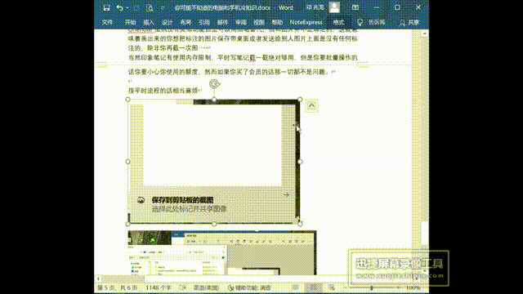Click the horizontal scrollbar left arrow
523x294 pixels.
pyautogui.click(x=98, y=278)
